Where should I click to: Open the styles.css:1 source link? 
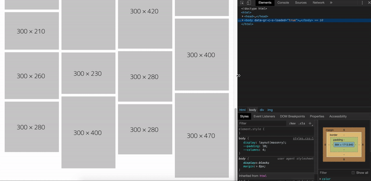(x=303, y=139)
